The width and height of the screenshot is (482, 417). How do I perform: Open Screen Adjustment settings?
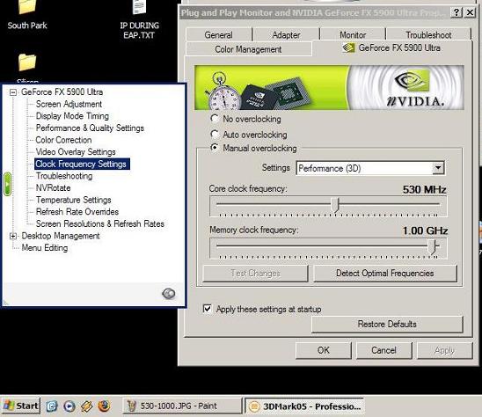69,104
